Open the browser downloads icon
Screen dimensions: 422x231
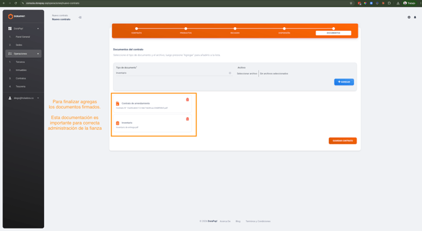[x=398, y=3]
